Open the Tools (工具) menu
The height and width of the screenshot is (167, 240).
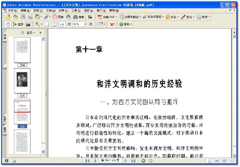point(76,10)
